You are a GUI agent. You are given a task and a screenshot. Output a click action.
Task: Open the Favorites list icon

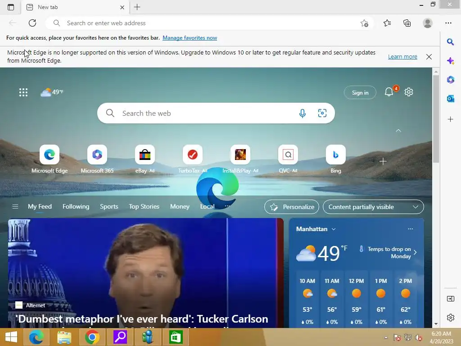pyautogui.click(x=387, y=23)
